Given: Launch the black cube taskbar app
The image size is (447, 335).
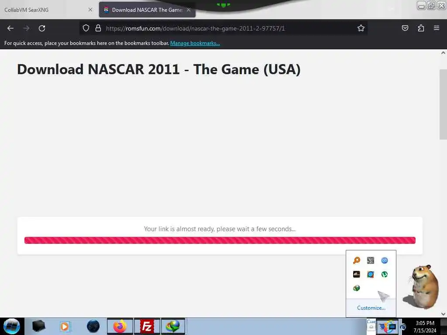Looking at the screenshot, I should click(x=38, y=326).
